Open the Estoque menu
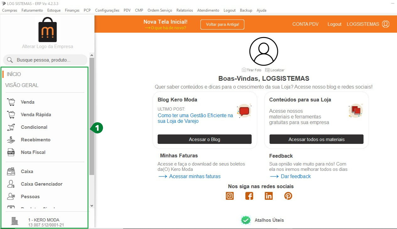Image resolution: width=397 pixels, height=229 pixels. pos(54,10)
